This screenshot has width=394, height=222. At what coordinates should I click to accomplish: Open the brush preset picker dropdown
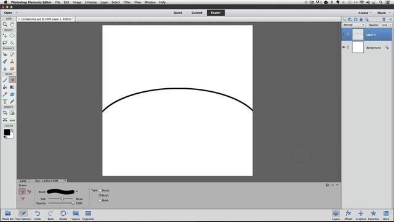(x=77, y=192)
